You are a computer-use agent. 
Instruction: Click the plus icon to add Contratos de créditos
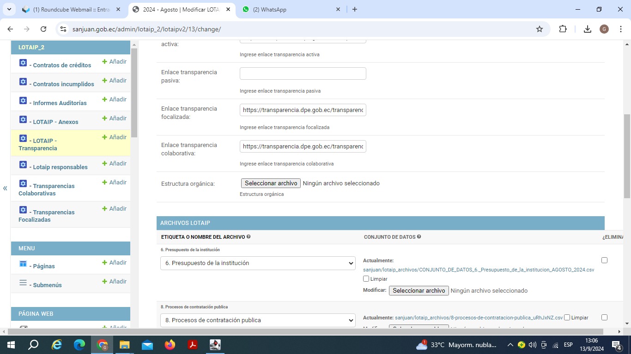104,62
